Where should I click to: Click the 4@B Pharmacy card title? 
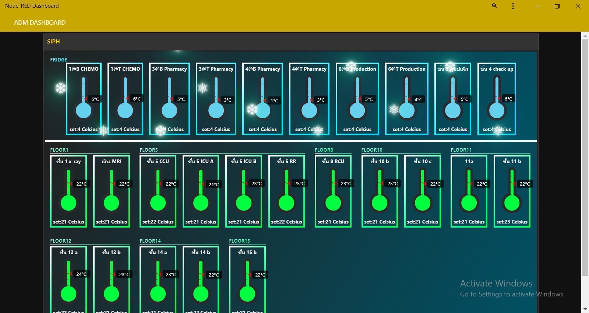pyautogui.click(x=263, y=69)
